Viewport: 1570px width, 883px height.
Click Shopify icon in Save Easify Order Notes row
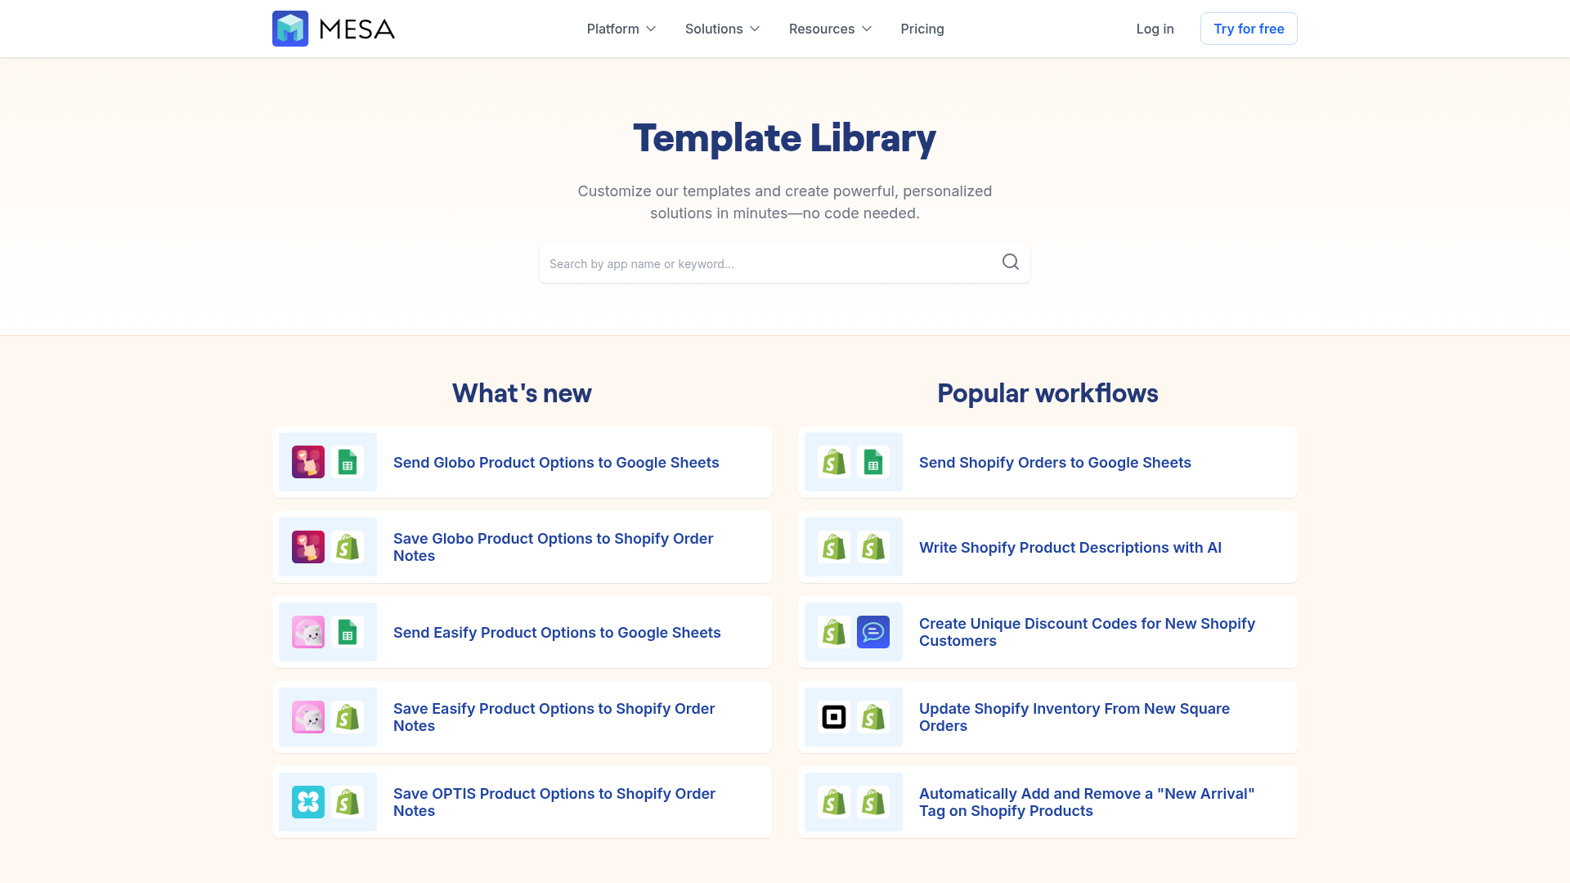coord(348,717)
